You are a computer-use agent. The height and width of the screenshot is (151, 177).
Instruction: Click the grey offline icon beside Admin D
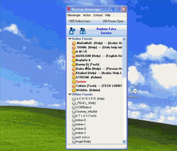click(x=74, y=120)
